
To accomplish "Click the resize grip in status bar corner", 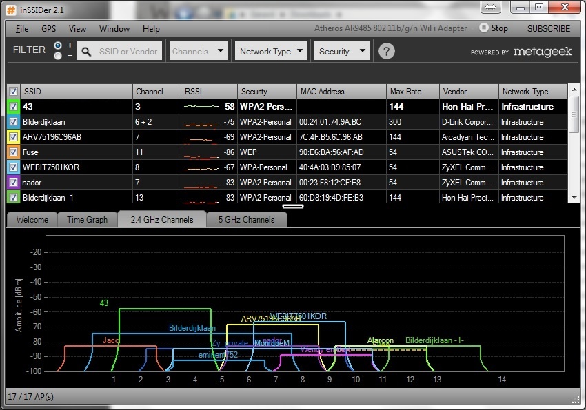I will 576,399.
